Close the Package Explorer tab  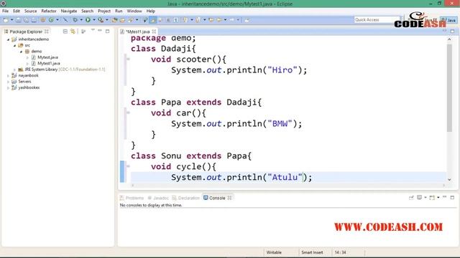(x=47, y=32)
